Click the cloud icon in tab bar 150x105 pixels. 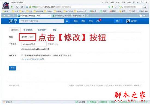tap(8, 15)
